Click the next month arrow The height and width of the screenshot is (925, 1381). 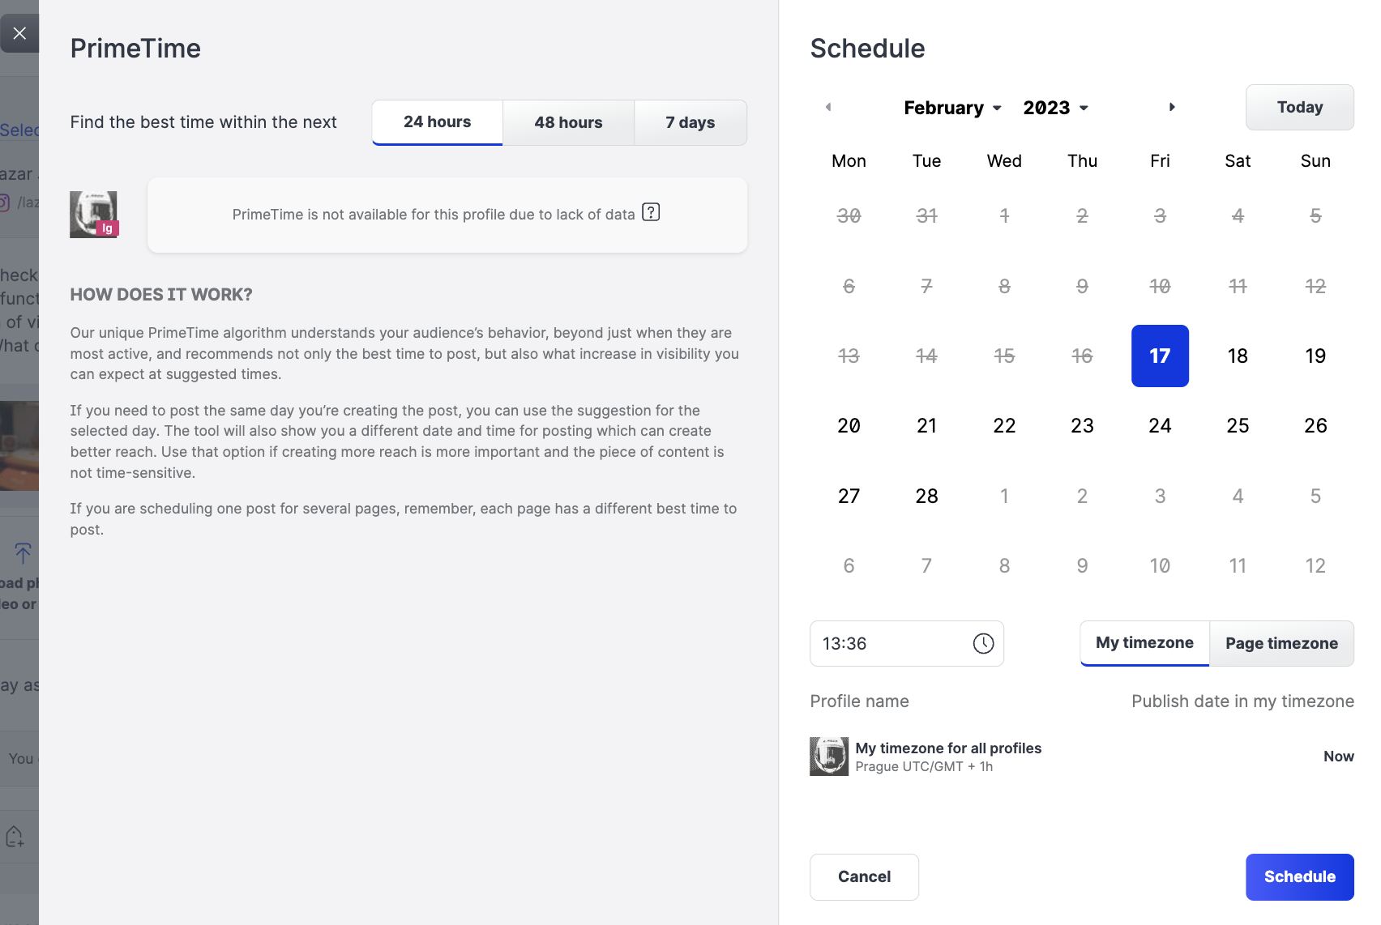[1172, 107]
